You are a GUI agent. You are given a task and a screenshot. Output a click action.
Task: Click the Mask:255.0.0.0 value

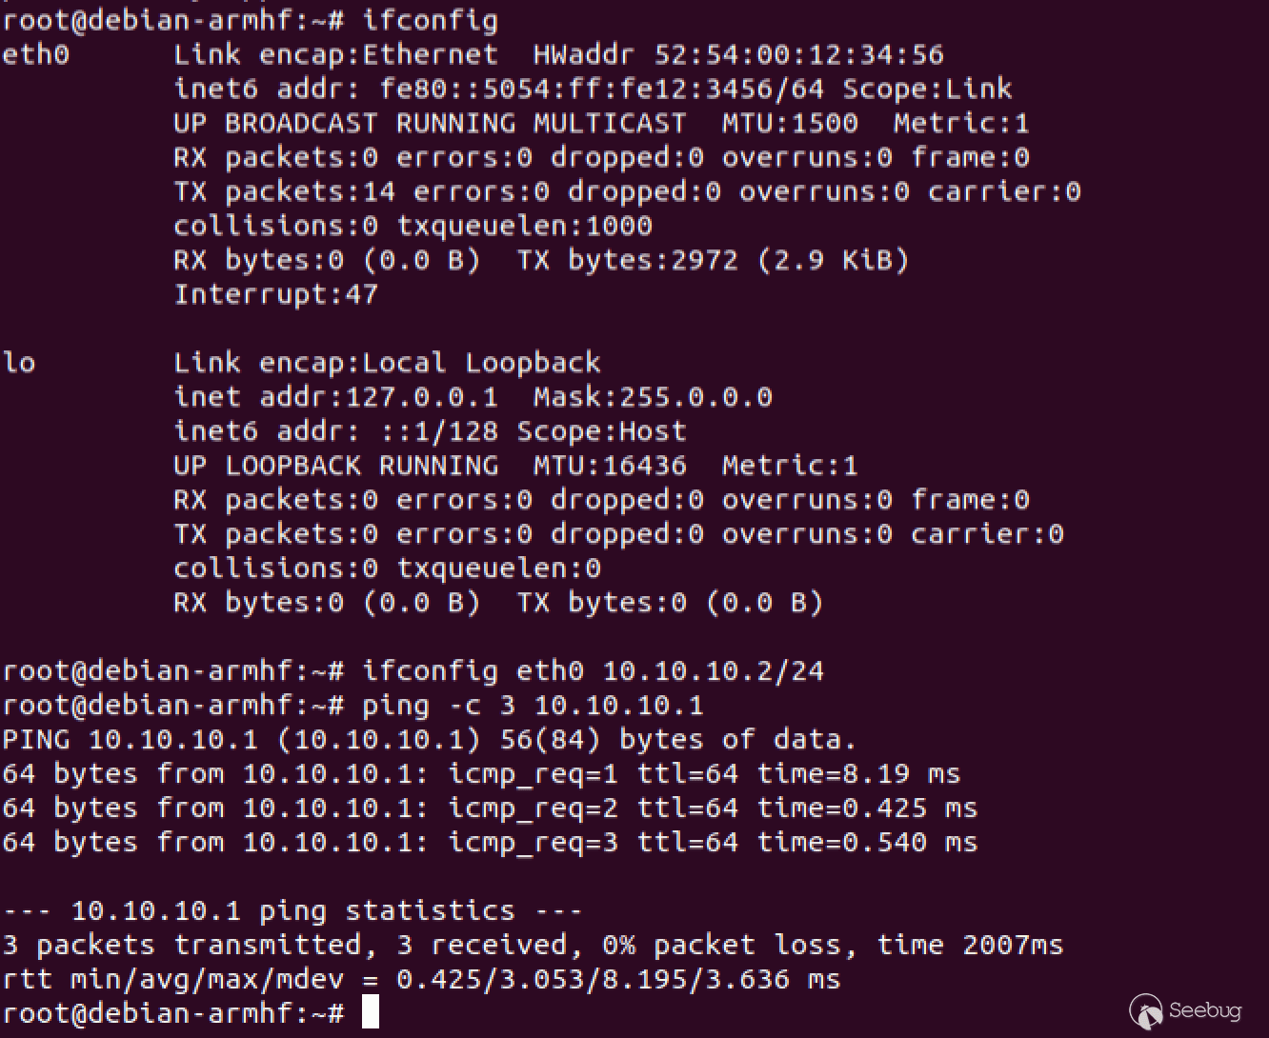pos(653,396)
